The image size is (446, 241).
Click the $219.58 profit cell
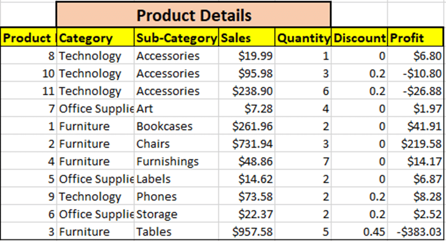click(415, 144)
